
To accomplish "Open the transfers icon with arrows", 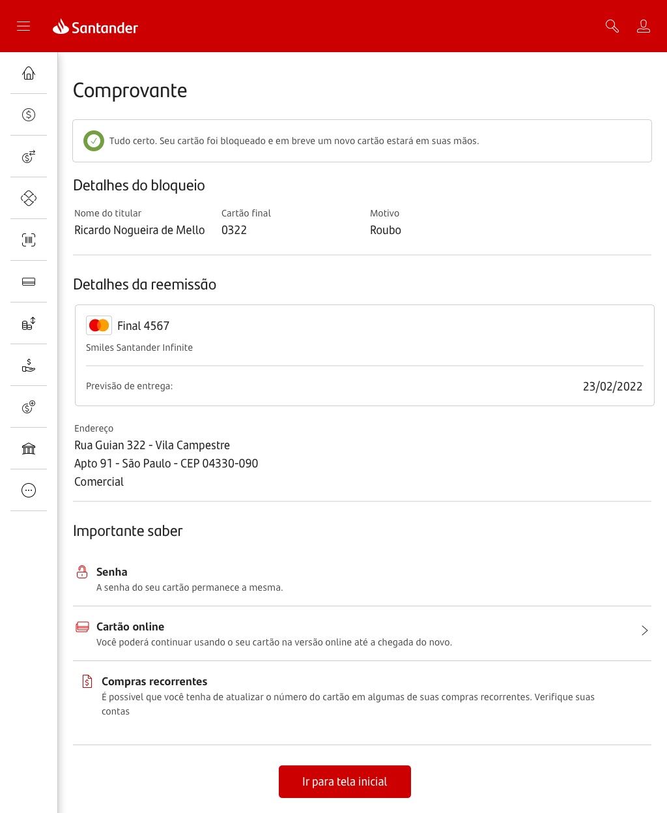I will coord(29,156).
